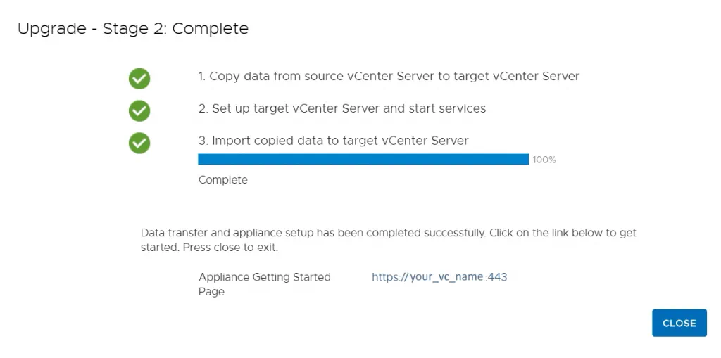Click the 'Appliance Getting Started' label
721x358 pixels.
tap(264, 277)
